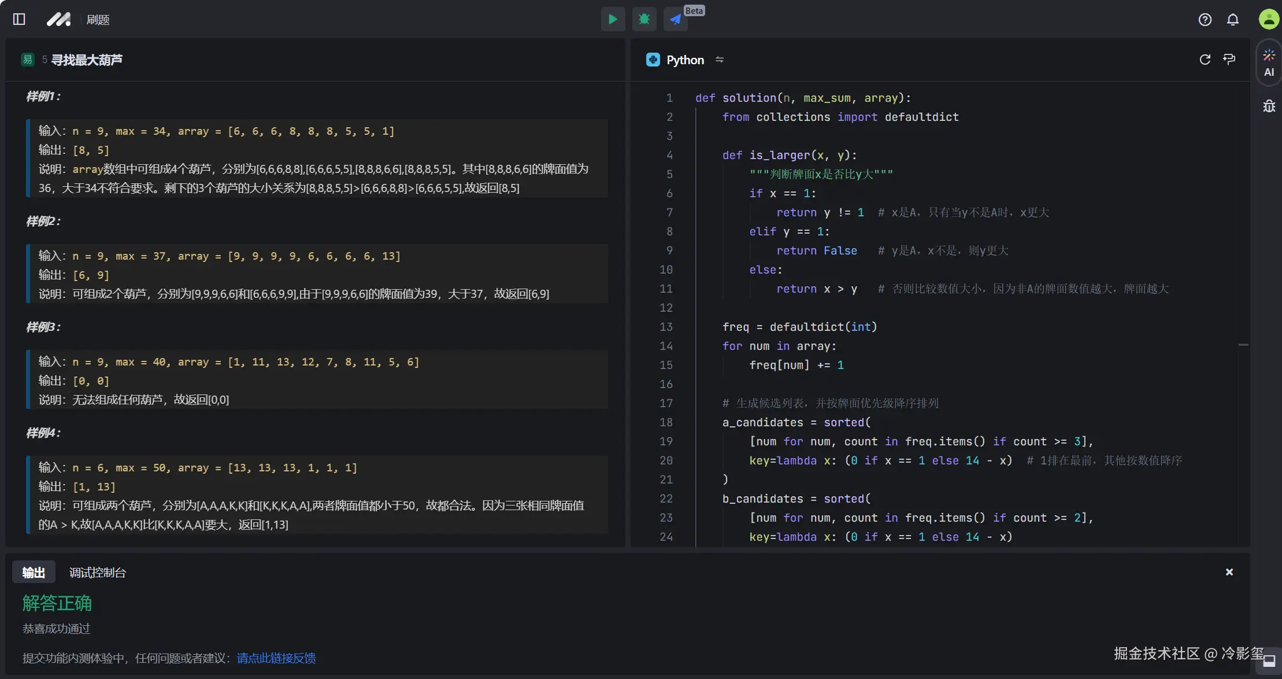Toggle word wrap icon in editor header

click(x=1229, y=60)
